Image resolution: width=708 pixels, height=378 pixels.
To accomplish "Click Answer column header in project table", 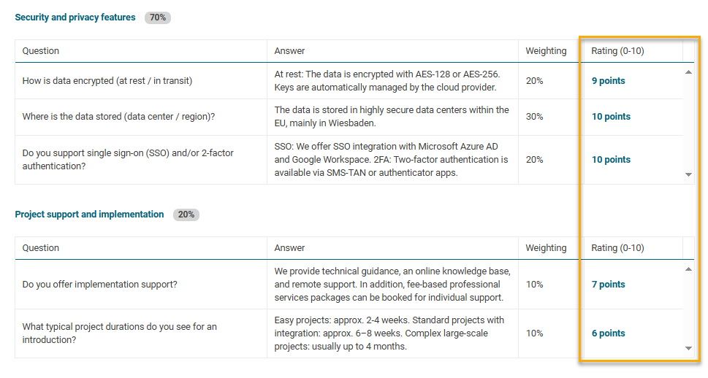I will tap(289, 248).
